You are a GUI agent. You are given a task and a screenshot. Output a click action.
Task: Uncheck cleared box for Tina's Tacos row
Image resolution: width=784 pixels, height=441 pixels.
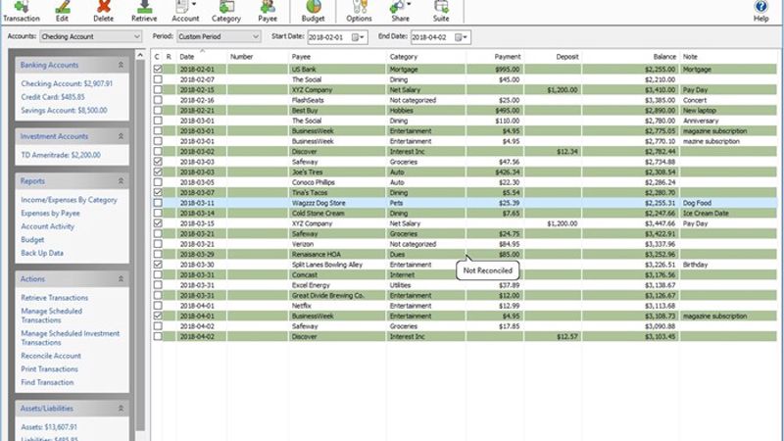(158, 192)
